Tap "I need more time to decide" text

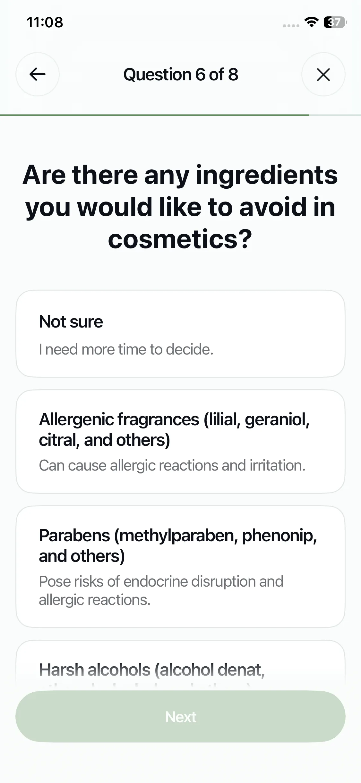point(126,349)
